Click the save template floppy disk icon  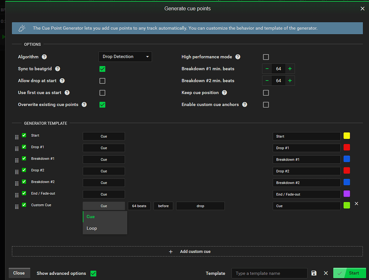pyautogui.click(x=314, y=273)
